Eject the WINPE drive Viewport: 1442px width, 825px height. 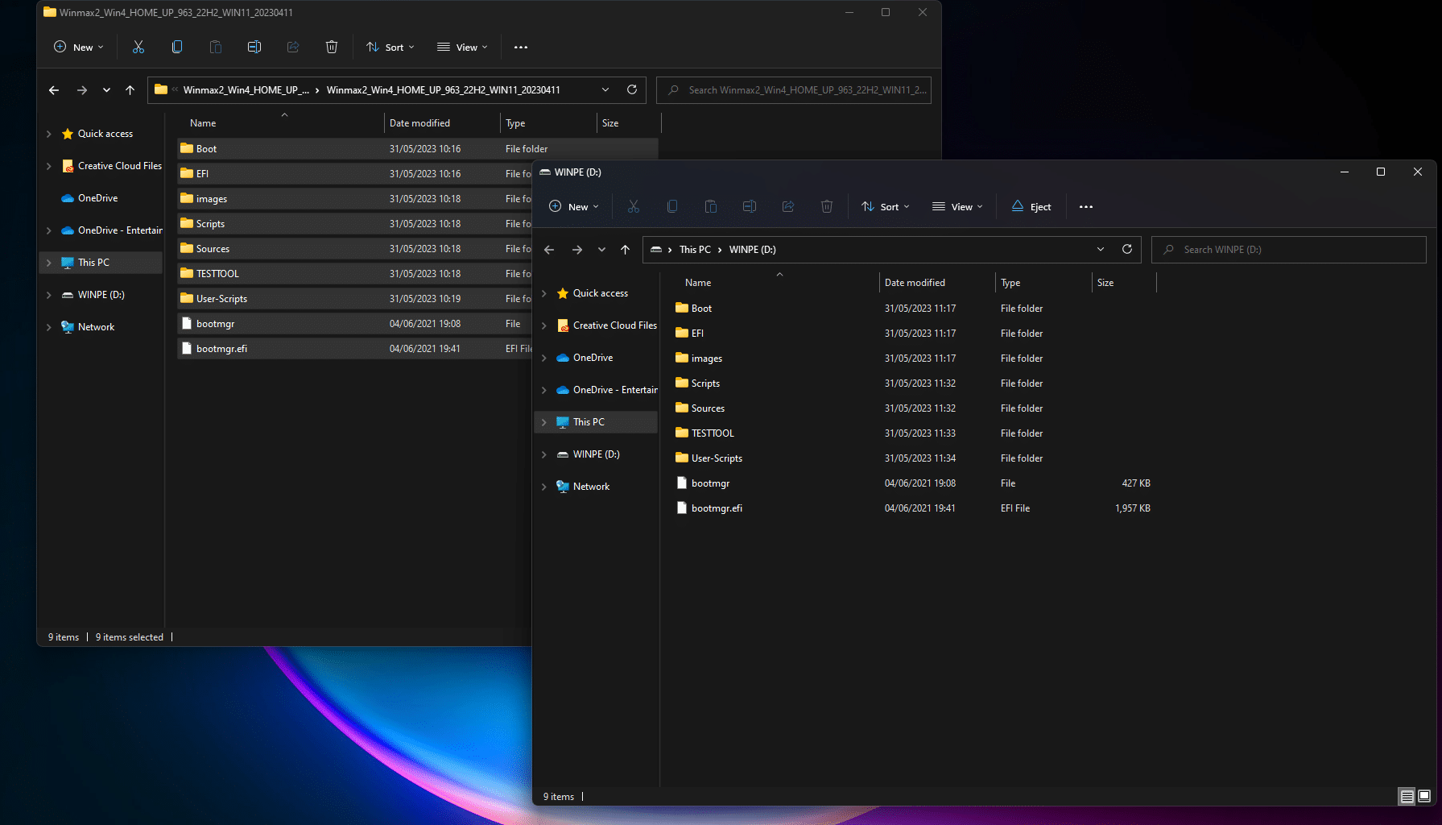[1031, 206]
